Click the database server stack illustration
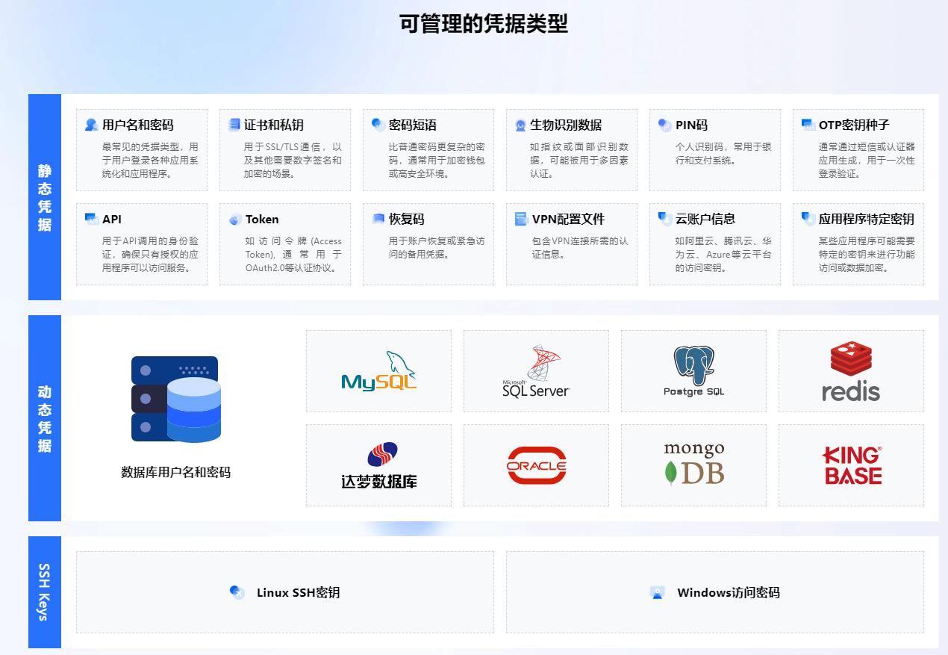This screenshot has height=655, width=948. [176, 400]
